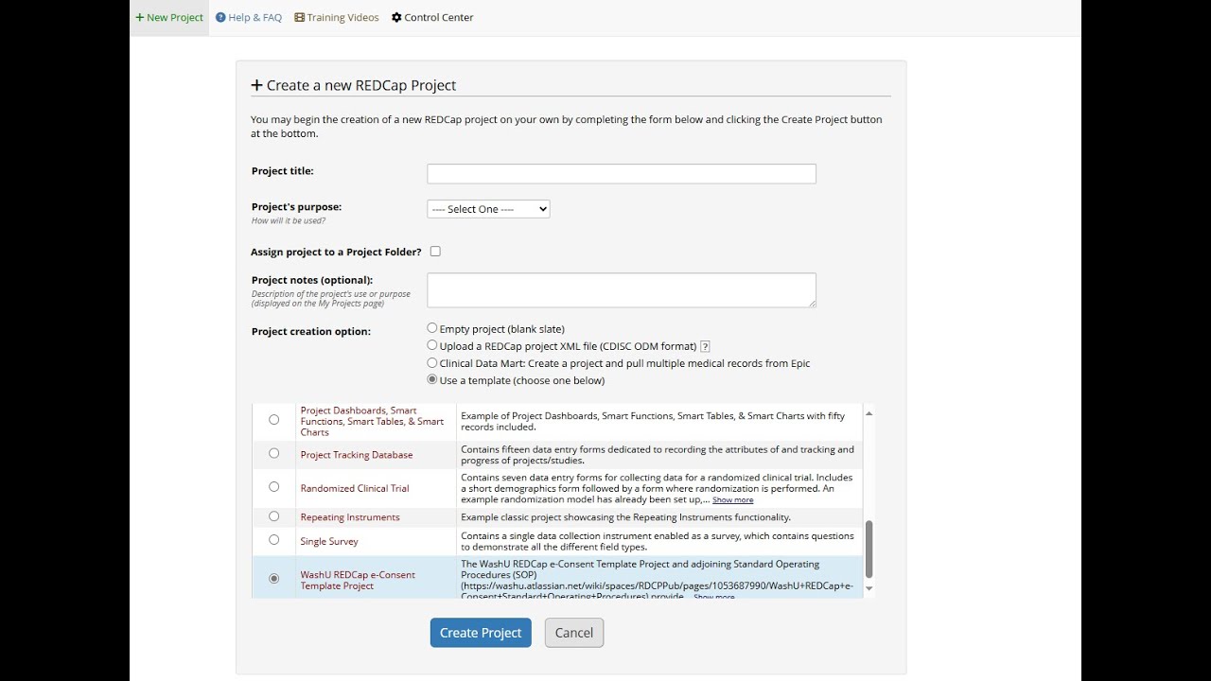The image size is (1211, 681).
Task: Click the plus icon beside New Project
Action: (x=140, y=17)
